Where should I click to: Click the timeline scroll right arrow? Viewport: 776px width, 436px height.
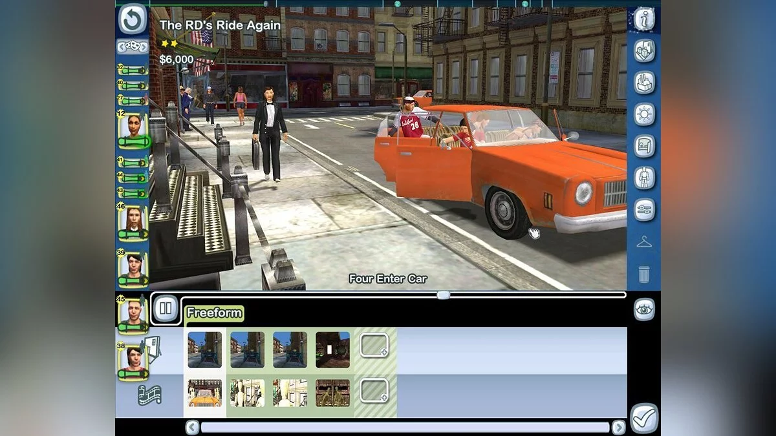619,427
